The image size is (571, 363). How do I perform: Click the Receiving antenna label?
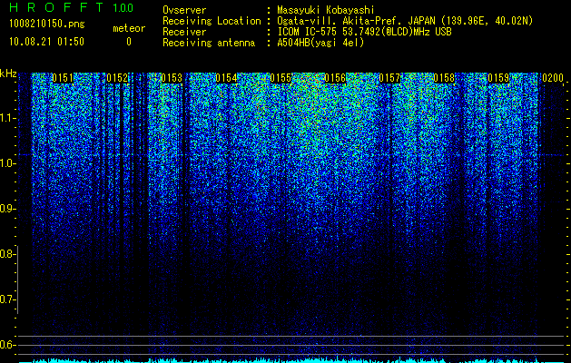click(x=209, y=43)
